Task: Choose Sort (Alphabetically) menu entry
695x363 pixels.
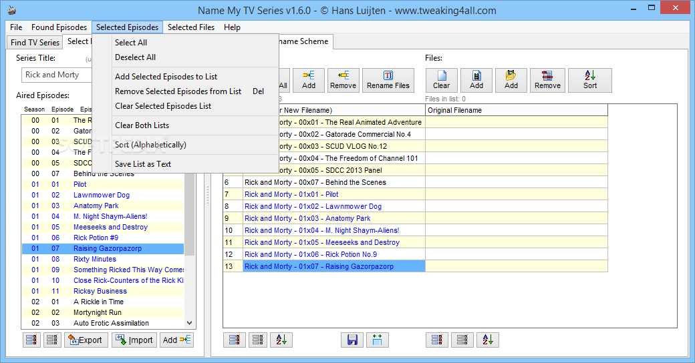Action: point(185,145)
